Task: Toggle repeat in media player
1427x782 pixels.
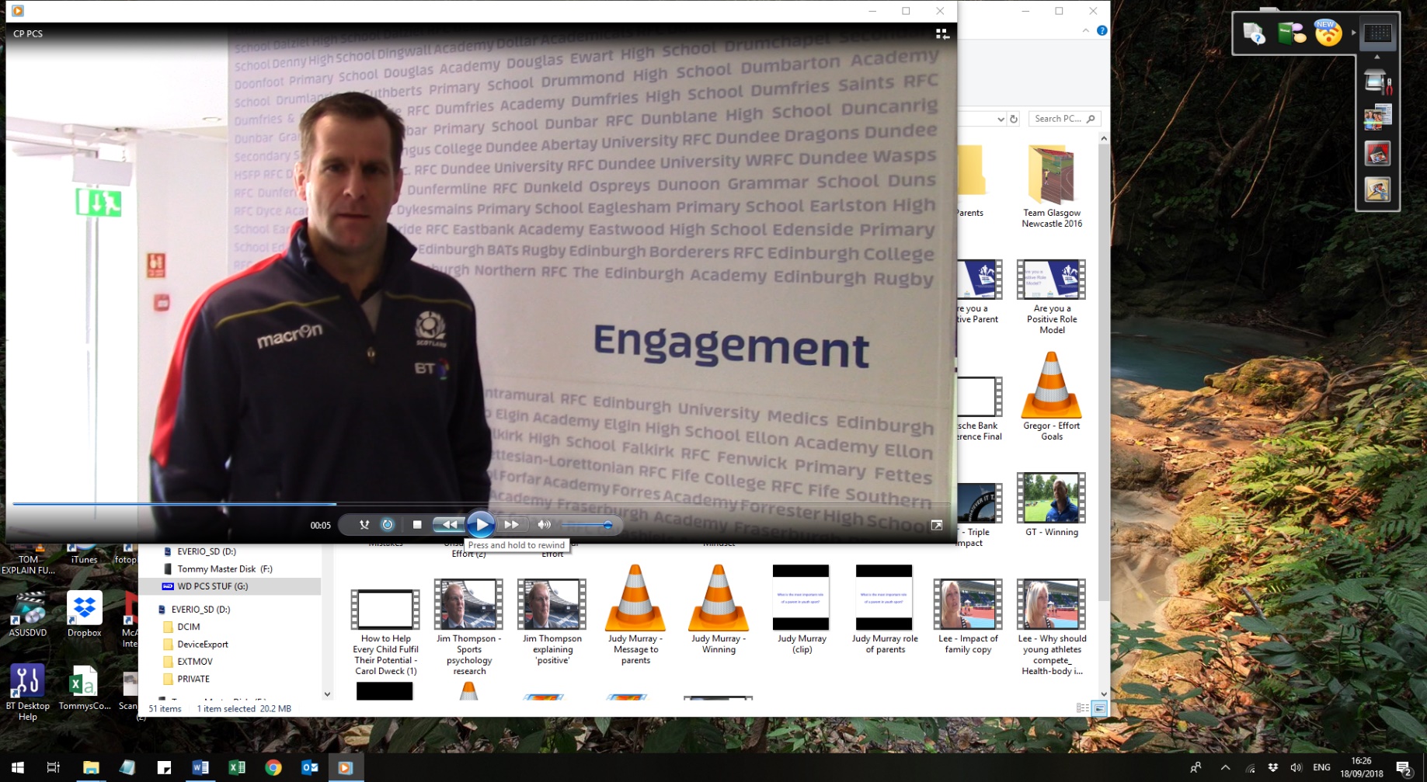Action: (x=388, y=525)
